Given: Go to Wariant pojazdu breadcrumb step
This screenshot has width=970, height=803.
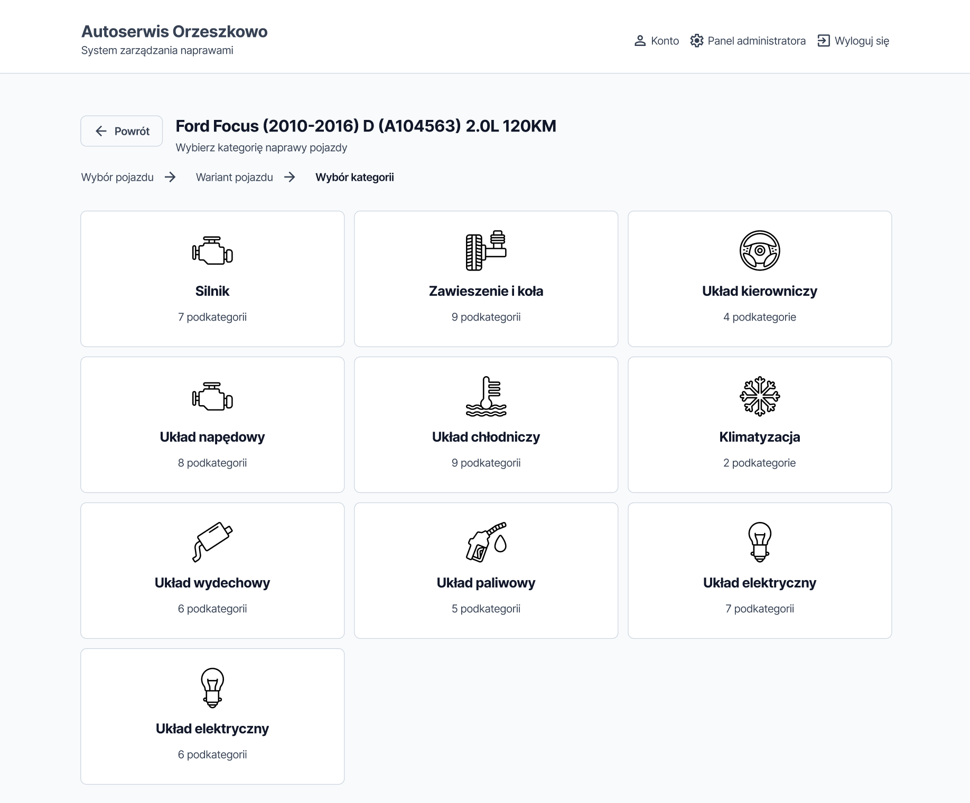Looking at the screenshot, I should [235, 178].
